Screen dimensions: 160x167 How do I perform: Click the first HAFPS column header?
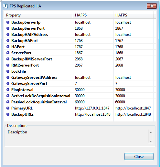click(93, 15)
